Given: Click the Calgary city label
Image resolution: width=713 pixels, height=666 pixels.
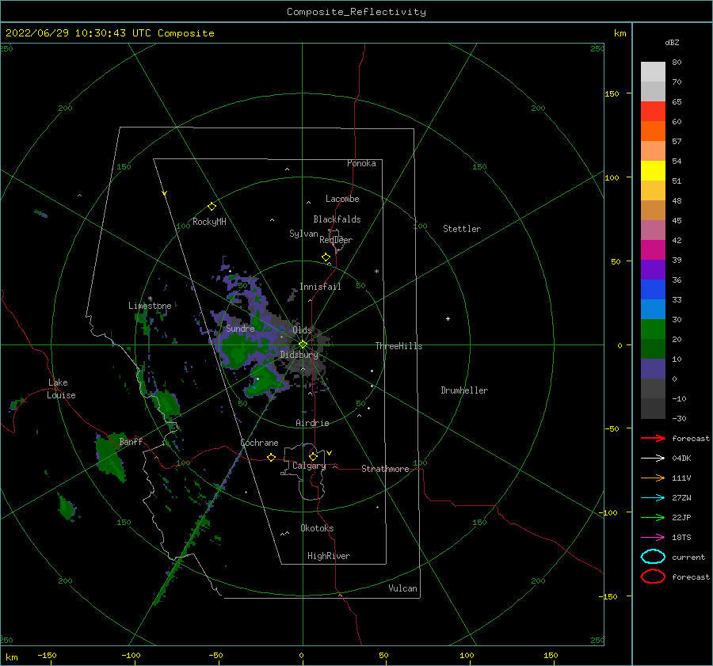Looking at the screenshot, I should pos(309,466).
